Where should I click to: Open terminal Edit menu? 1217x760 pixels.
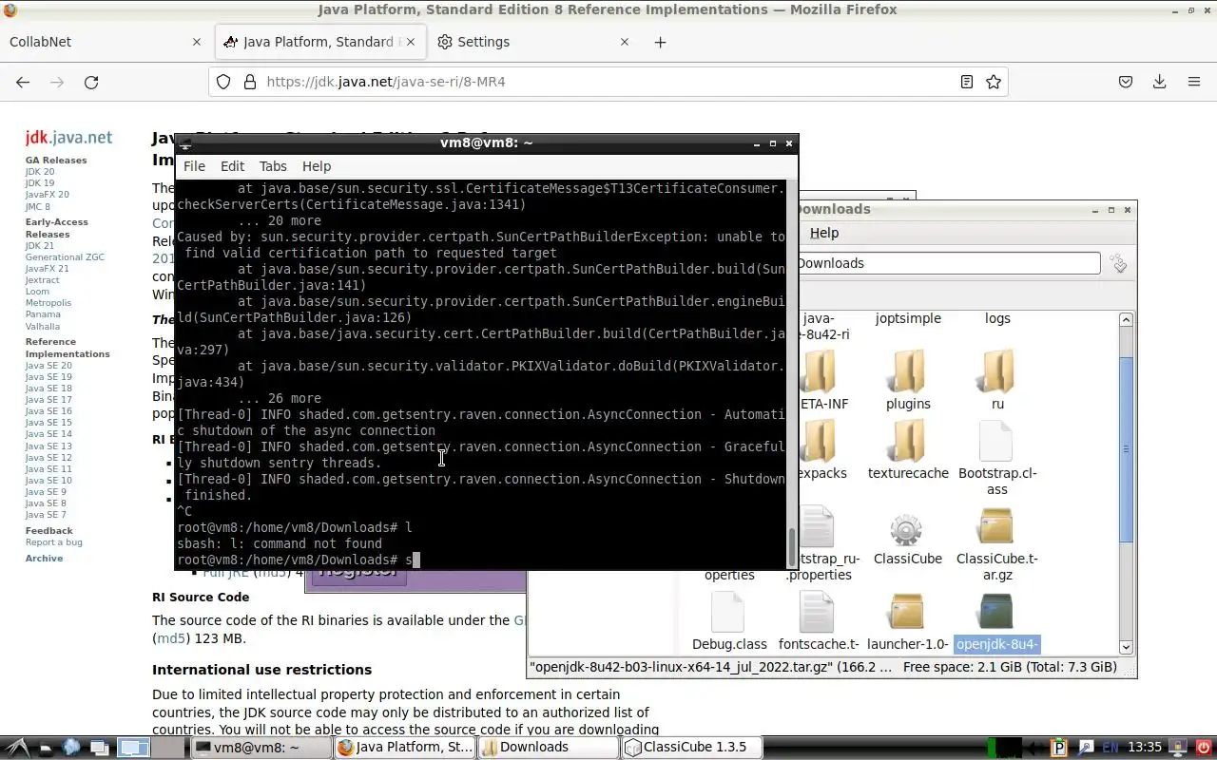(x=233, y=166)
